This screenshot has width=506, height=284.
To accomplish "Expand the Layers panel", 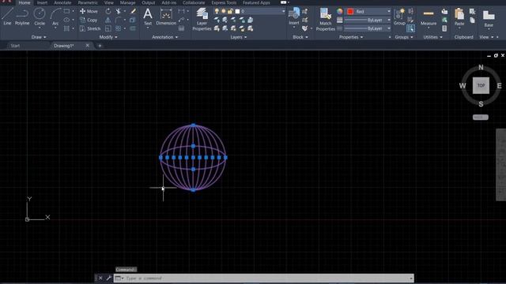I will (239, 37).
